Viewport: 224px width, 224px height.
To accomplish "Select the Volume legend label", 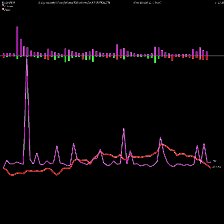I will [9, 6].
